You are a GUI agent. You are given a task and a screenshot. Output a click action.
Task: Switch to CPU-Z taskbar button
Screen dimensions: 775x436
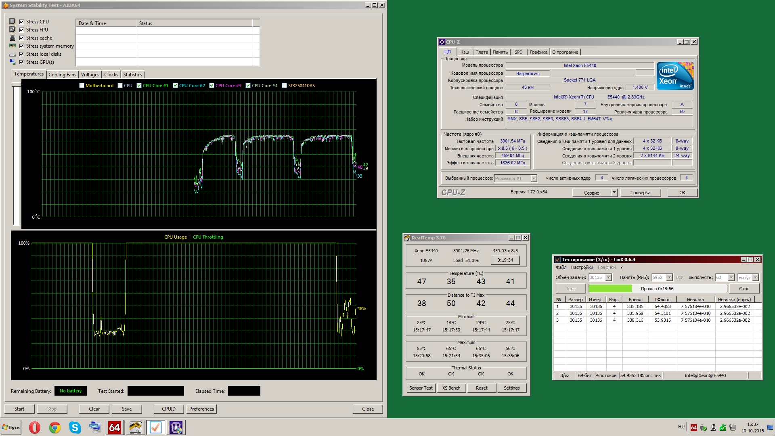coord(176,428)
